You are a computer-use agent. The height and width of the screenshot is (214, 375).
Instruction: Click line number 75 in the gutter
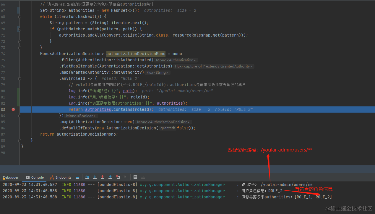point(3,60)
